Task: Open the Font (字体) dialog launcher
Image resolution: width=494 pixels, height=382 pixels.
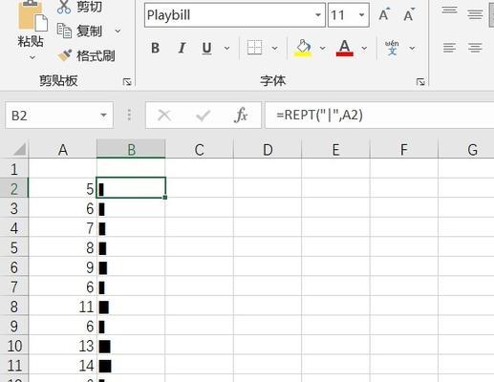Action: (420, 82)
